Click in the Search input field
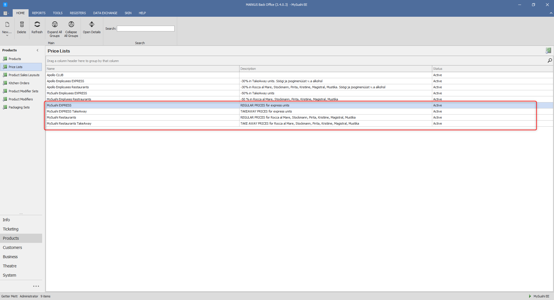Screen dimensions: 554x300 click(146, 29)
